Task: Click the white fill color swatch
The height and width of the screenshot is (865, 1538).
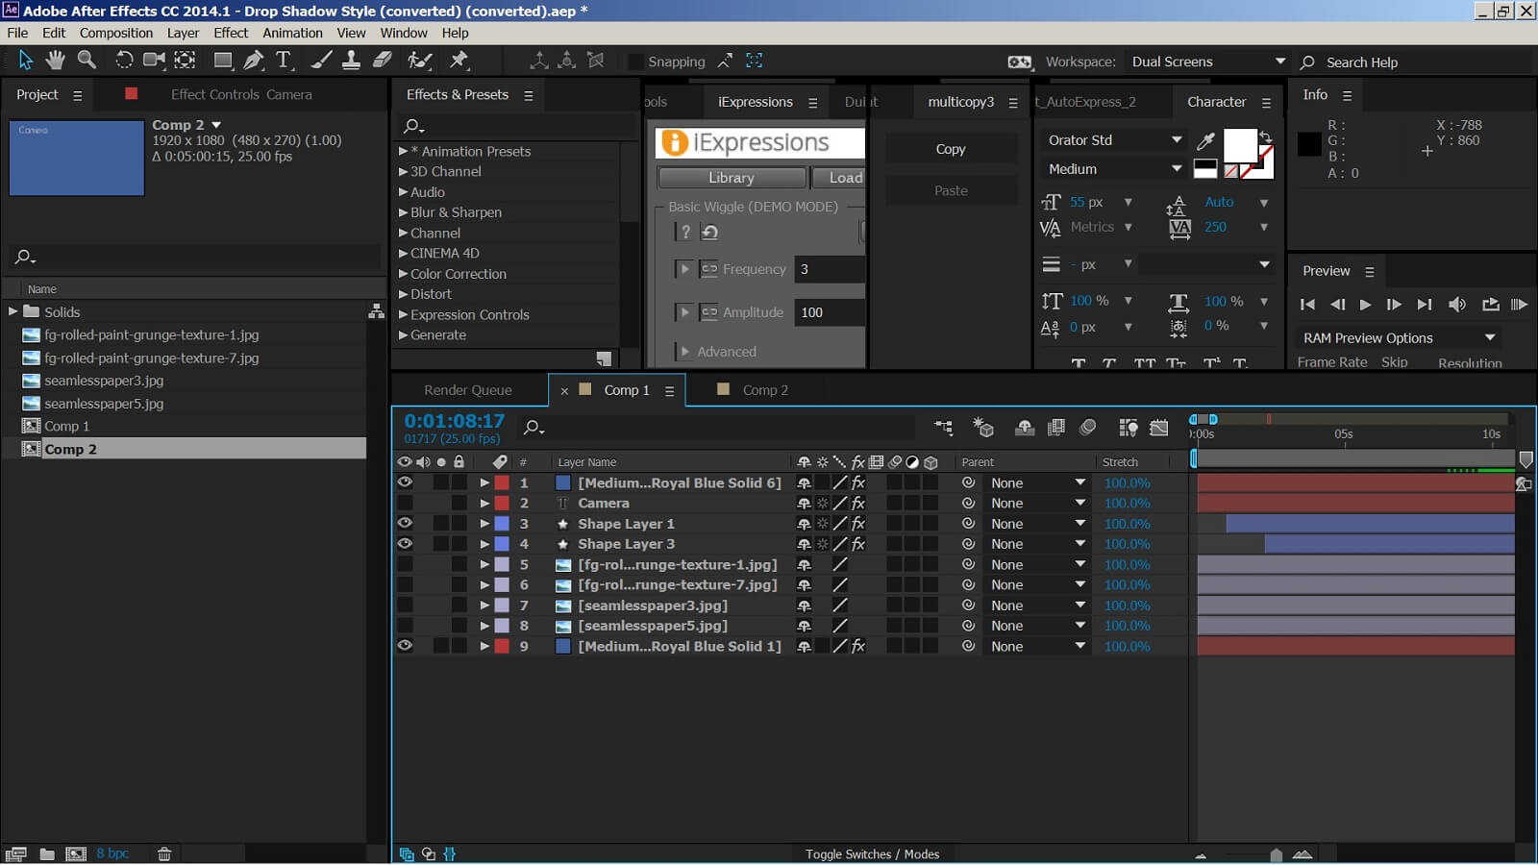Action: [x=1238, y=146]
